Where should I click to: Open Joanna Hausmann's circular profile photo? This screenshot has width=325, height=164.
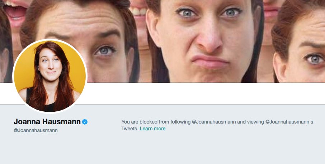pyautogui.click(x=50, y=76)
